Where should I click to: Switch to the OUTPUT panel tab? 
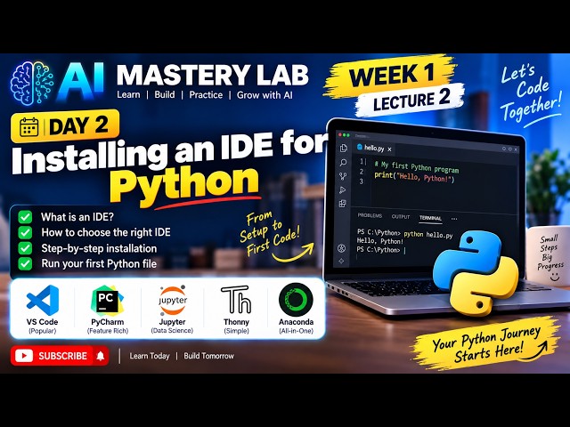tap(401, 217)
